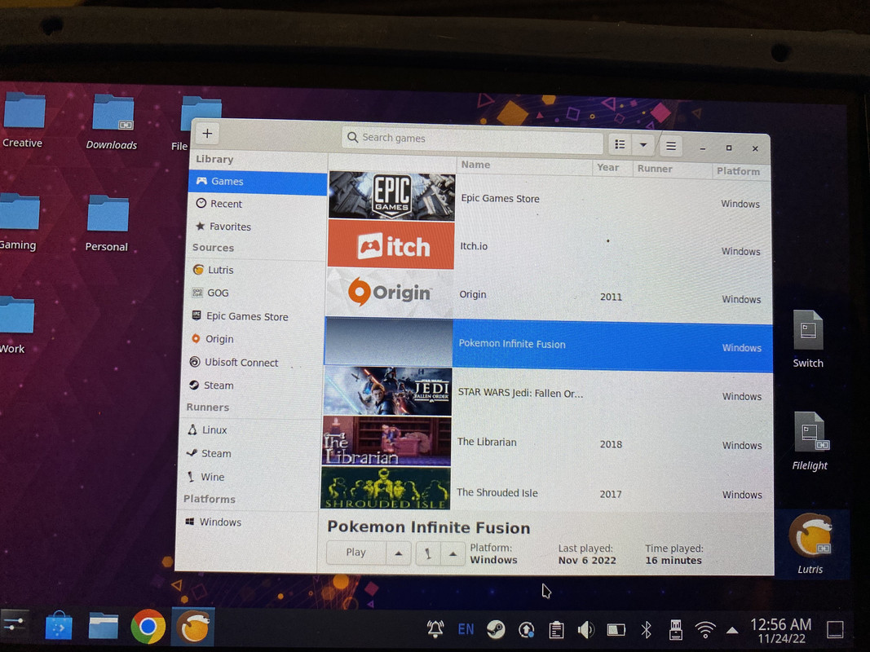Focus the Search games field
The height and width of the screenshot is (652, 870).
click(x=471, y=139)
